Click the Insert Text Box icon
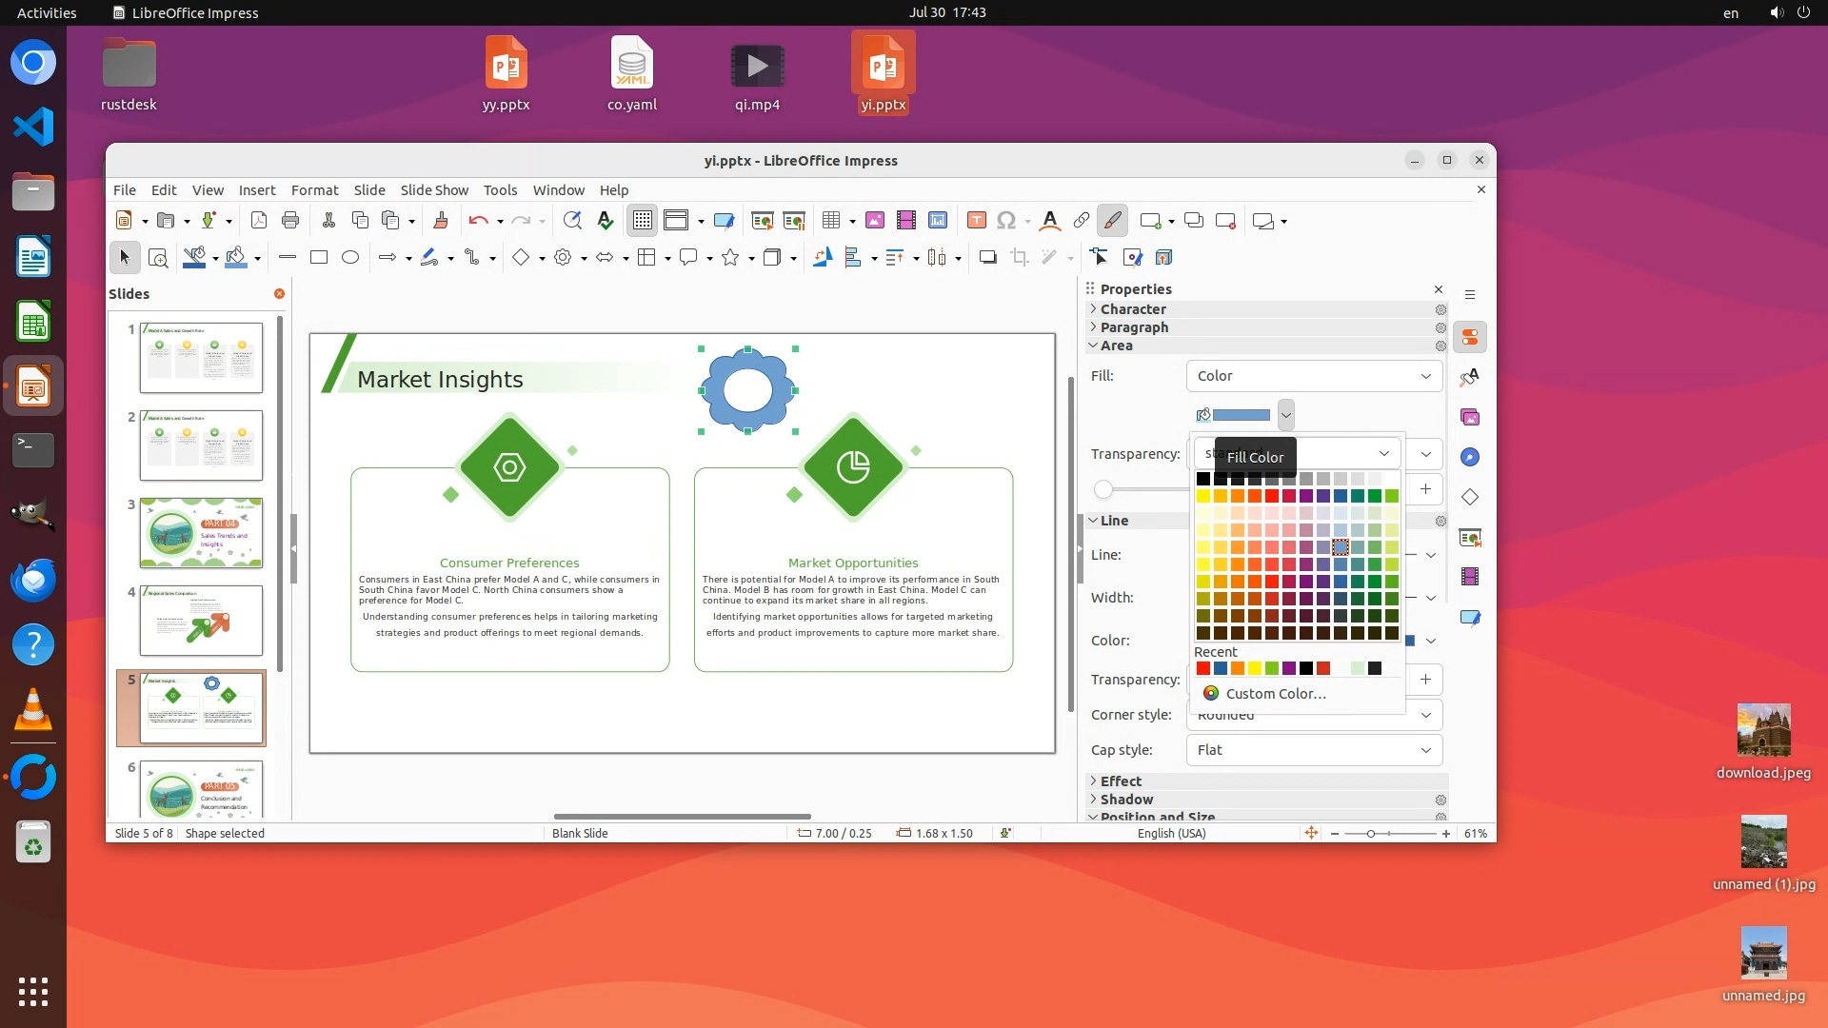Screen dimensions: 1828x1028 pos(976,221)
